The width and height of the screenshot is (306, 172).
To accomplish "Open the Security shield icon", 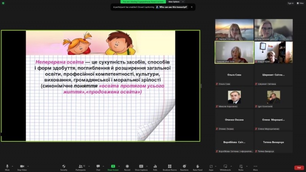I will 64,167.
